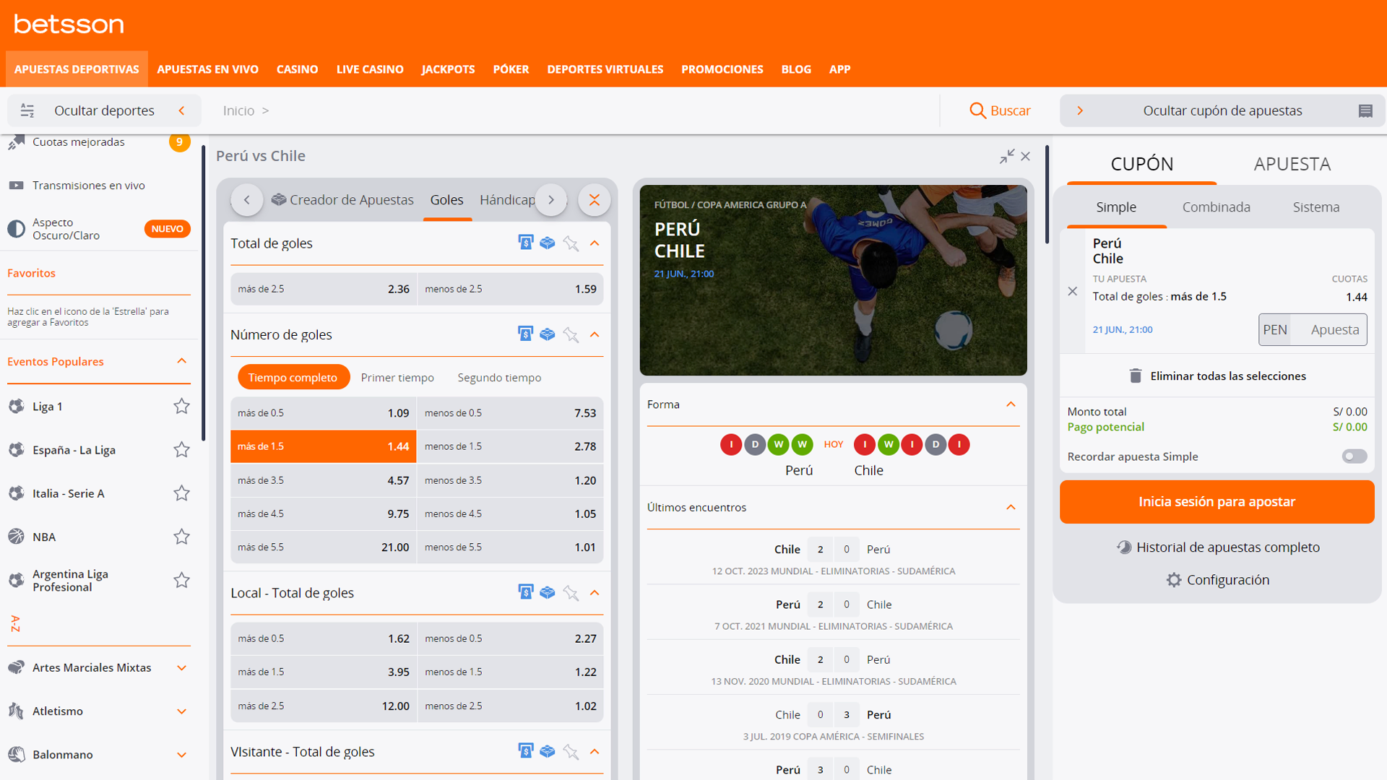
Task: Collapse the Número de goles section
Action: pyautogui.click(x=595, y=334)
